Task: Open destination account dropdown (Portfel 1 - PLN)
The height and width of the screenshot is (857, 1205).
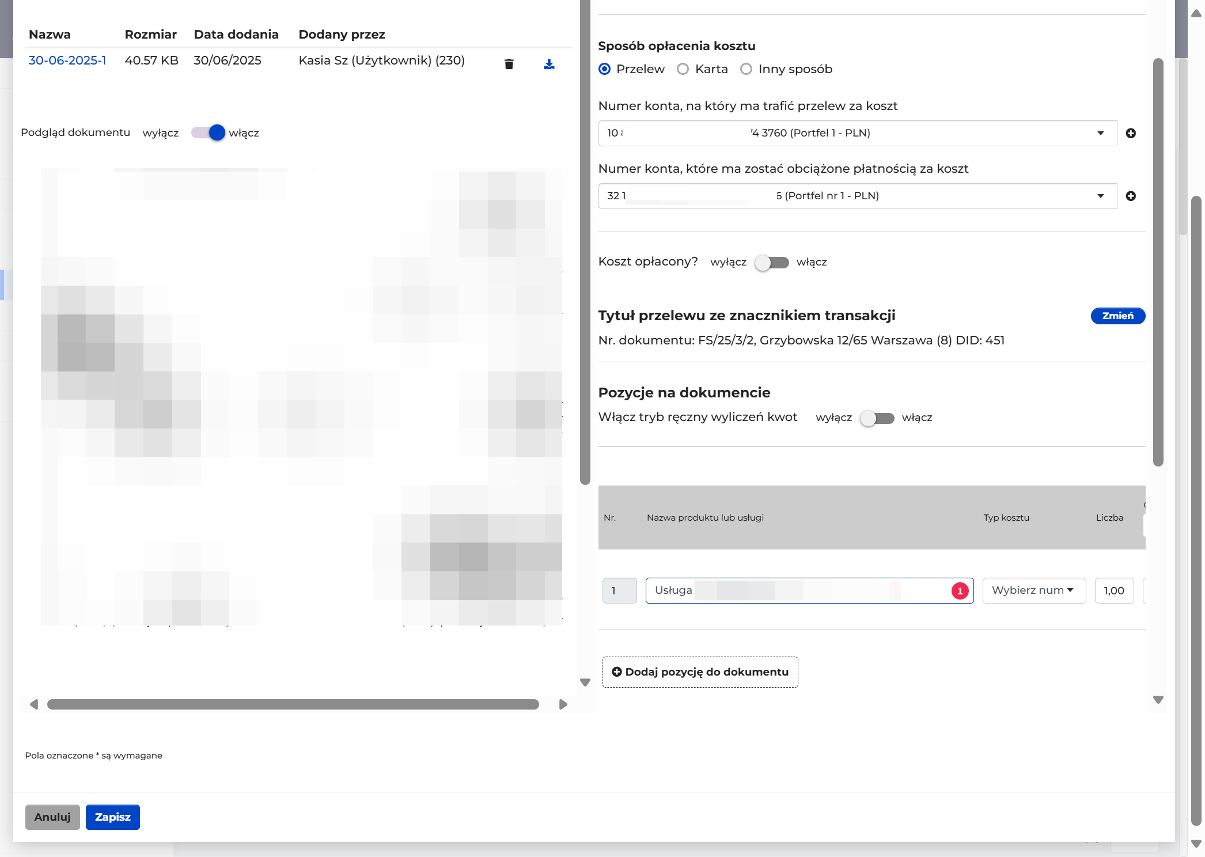Action: click(858, 133)
